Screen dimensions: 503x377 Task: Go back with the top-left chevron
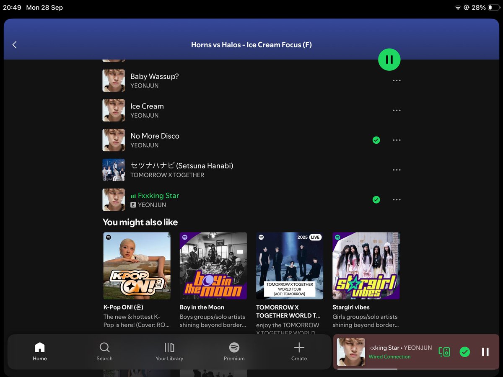(15, 44)
